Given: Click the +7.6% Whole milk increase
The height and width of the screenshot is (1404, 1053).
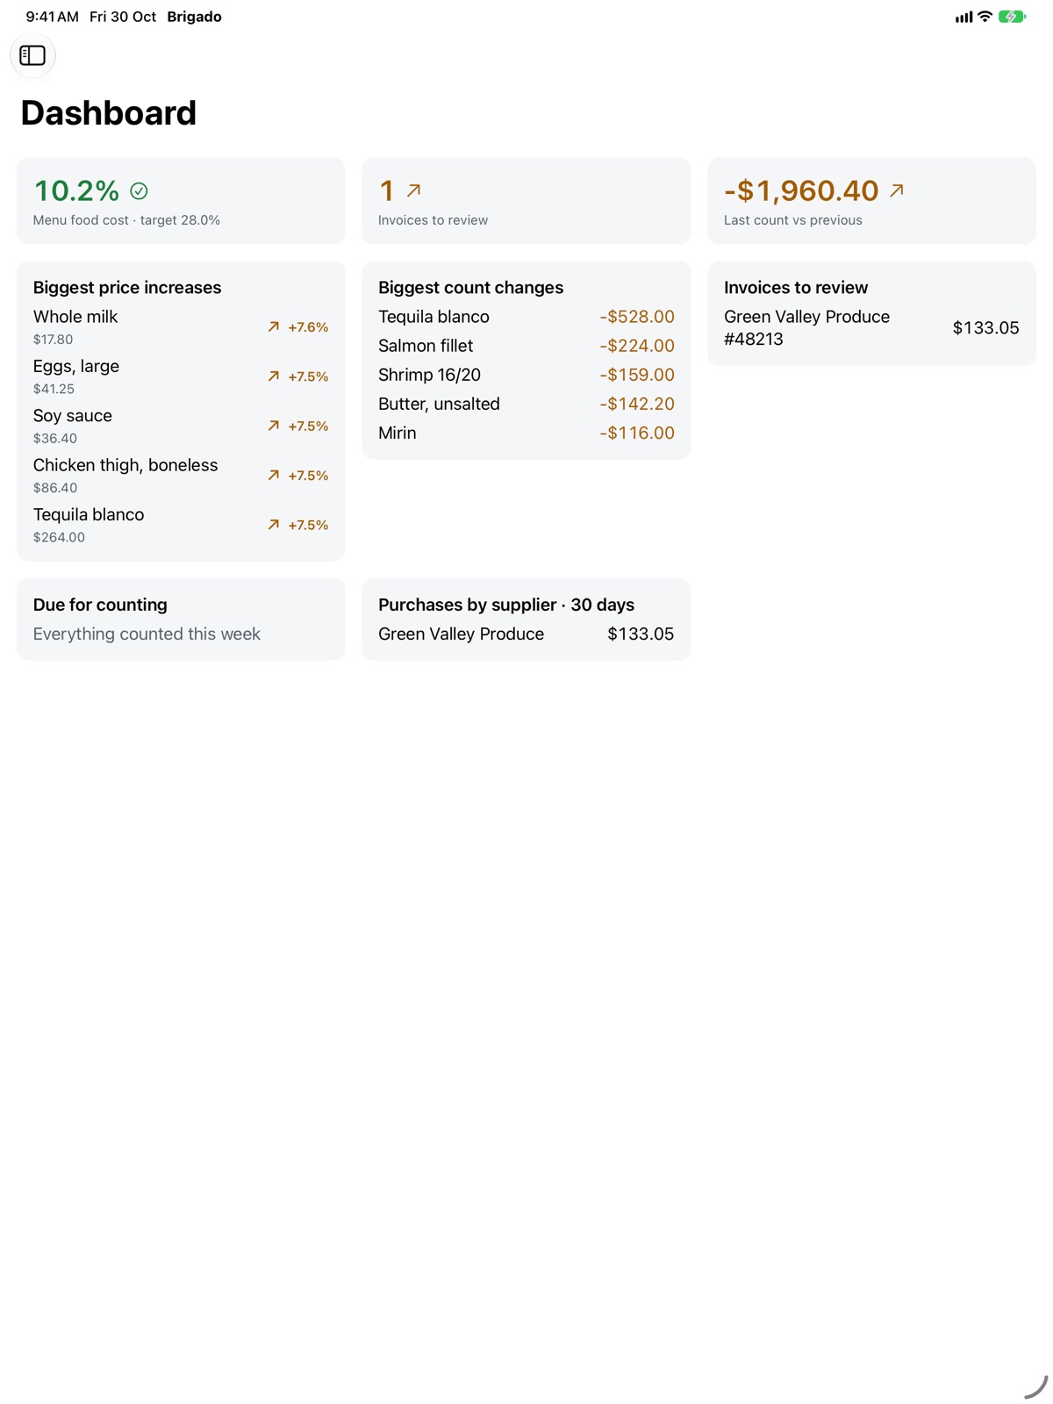Looking at the screenshot, I should [308, 326].
